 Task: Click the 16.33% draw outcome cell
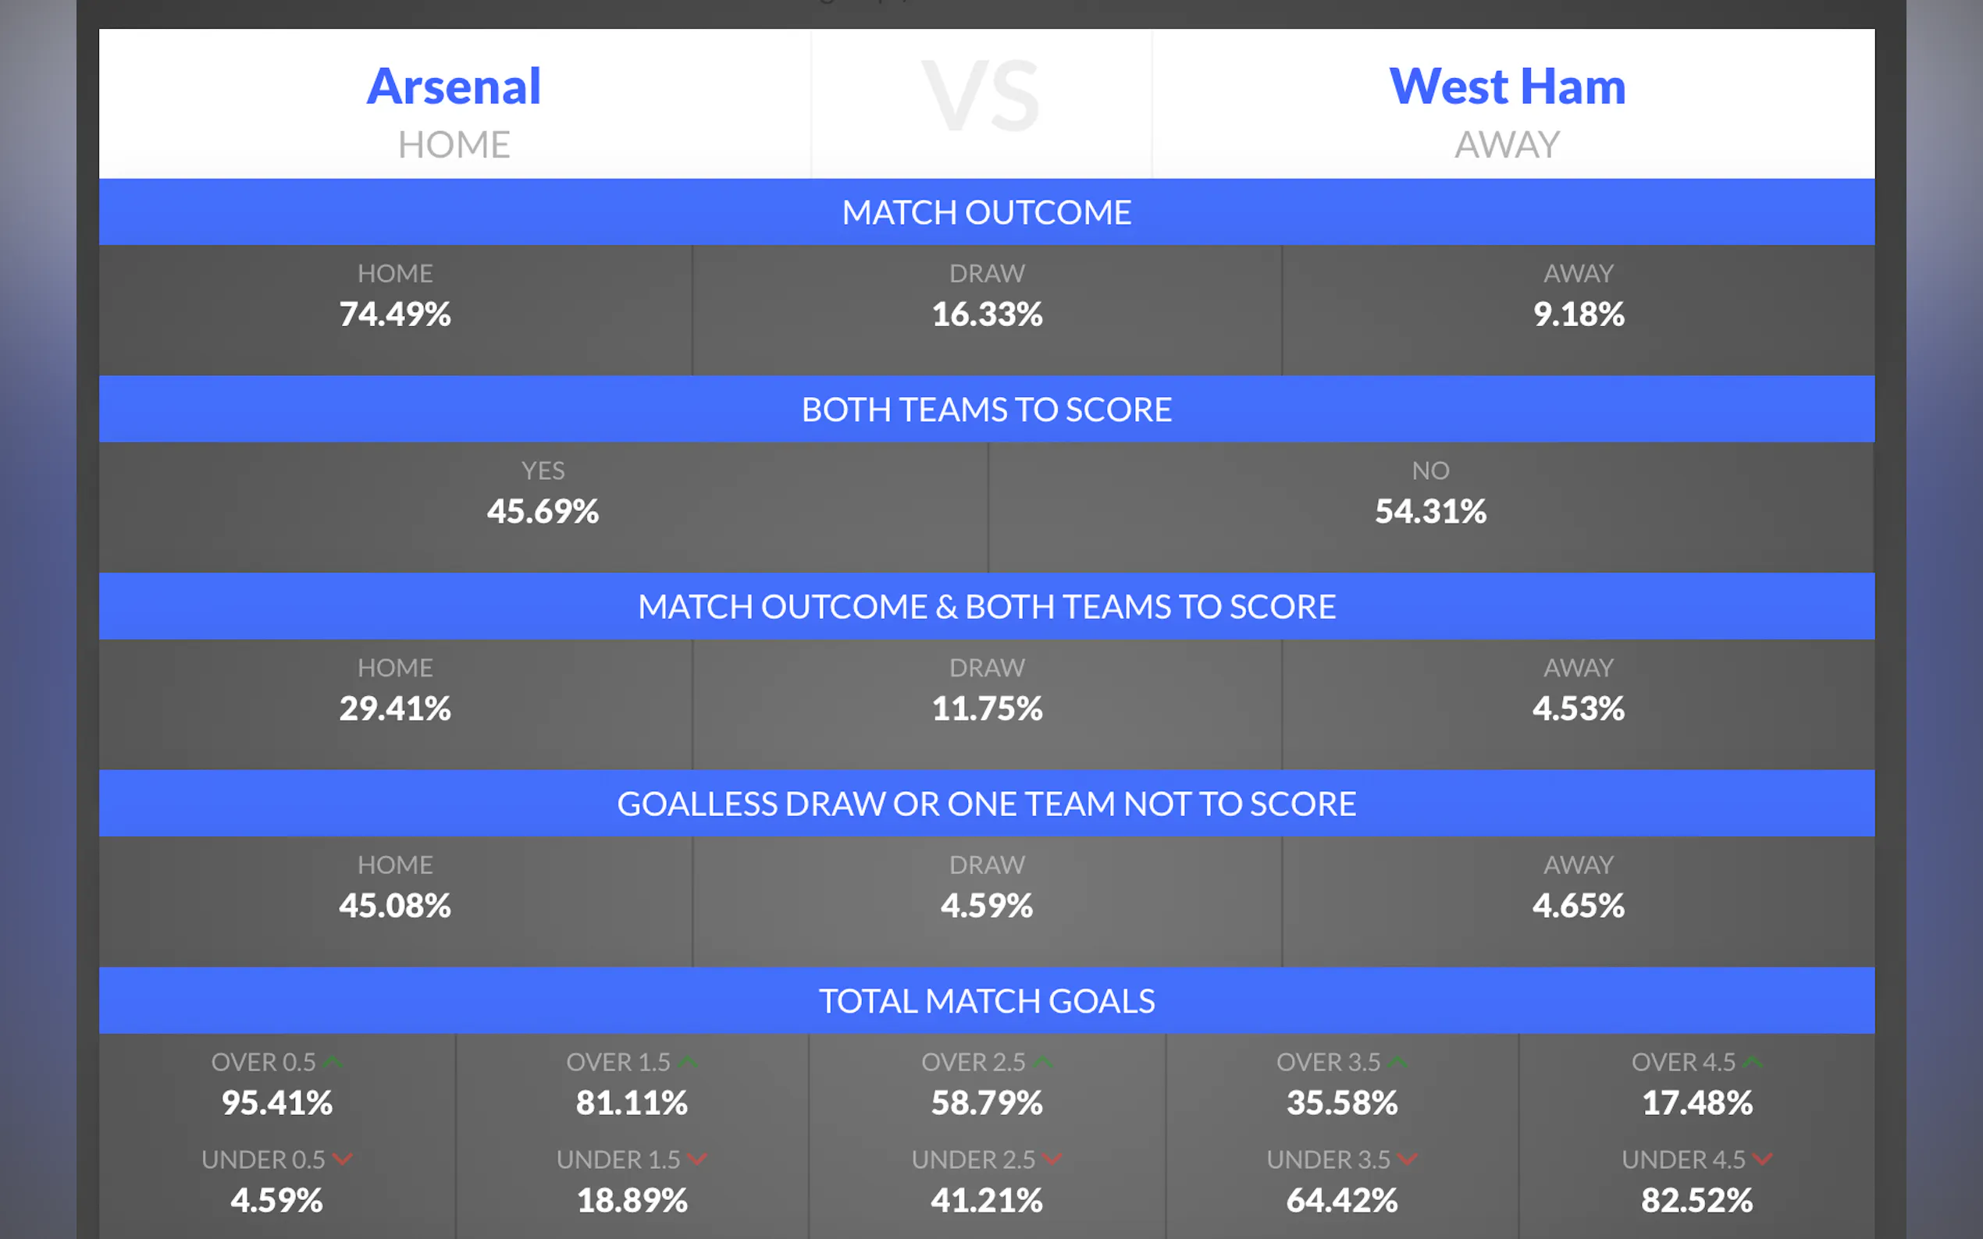[x=987, y=314]
